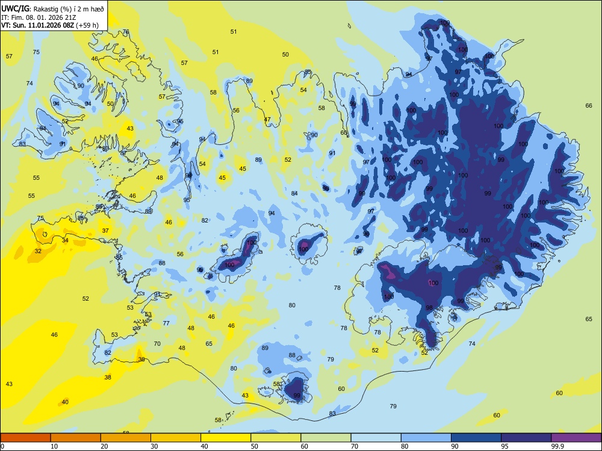602x451 pixels.
Task: Pick the 20–30 light orange legend swatch
Action: point(126,438)
